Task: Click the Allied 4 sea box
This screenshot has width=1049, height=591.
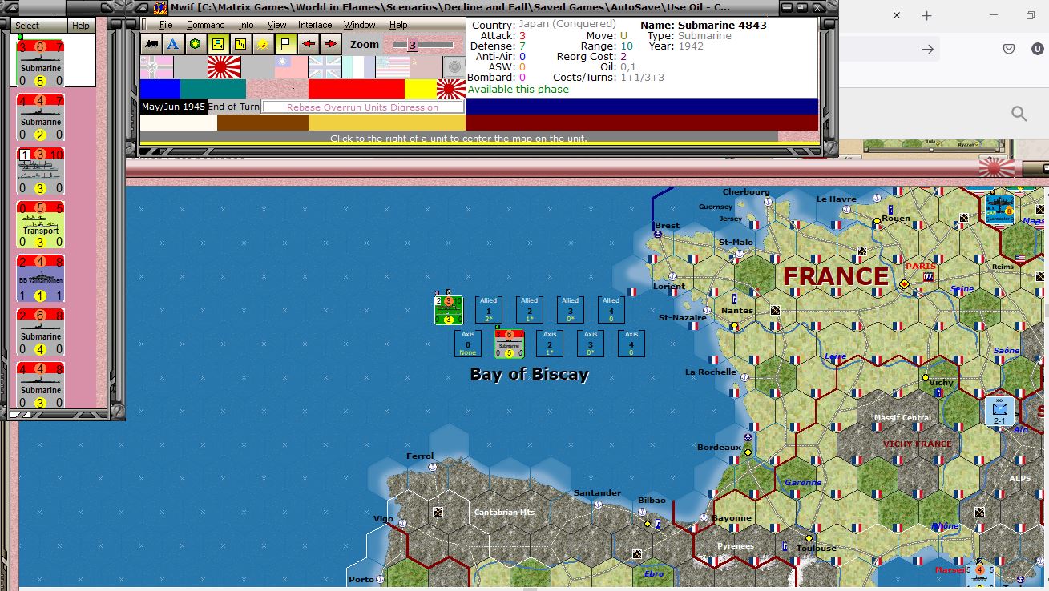Action: coord(611,310)
